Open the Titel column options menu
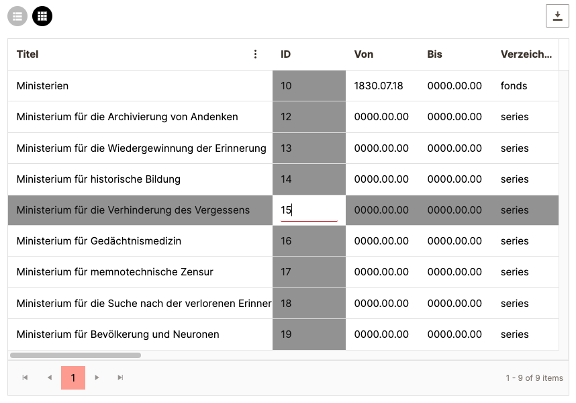576x403 pixels. 255,54
